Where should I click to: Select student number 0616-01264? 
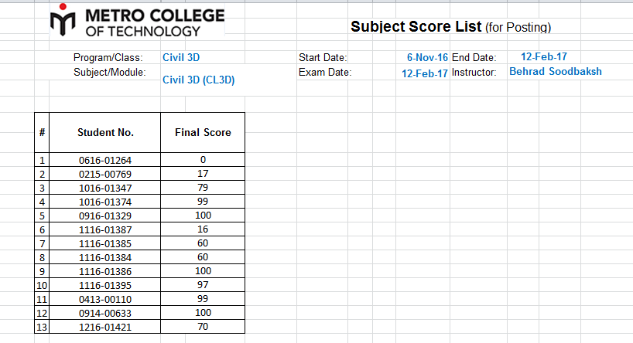click(x=105, y=160)
